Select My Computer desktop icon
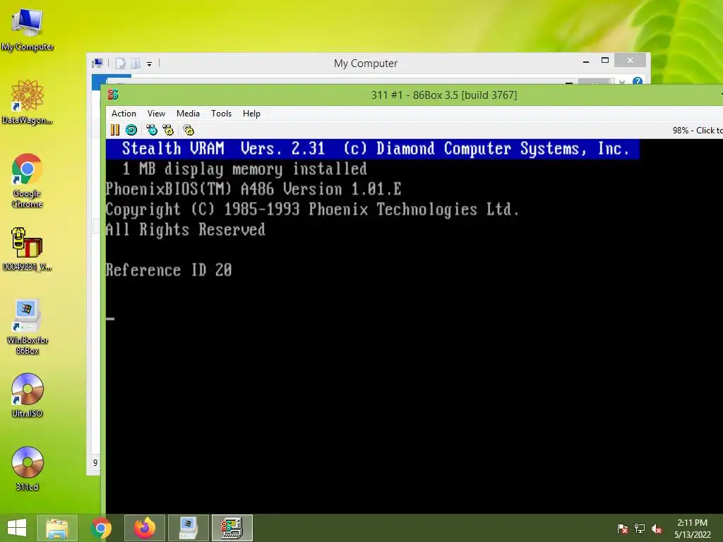723x542 pixels. point(28,29)
